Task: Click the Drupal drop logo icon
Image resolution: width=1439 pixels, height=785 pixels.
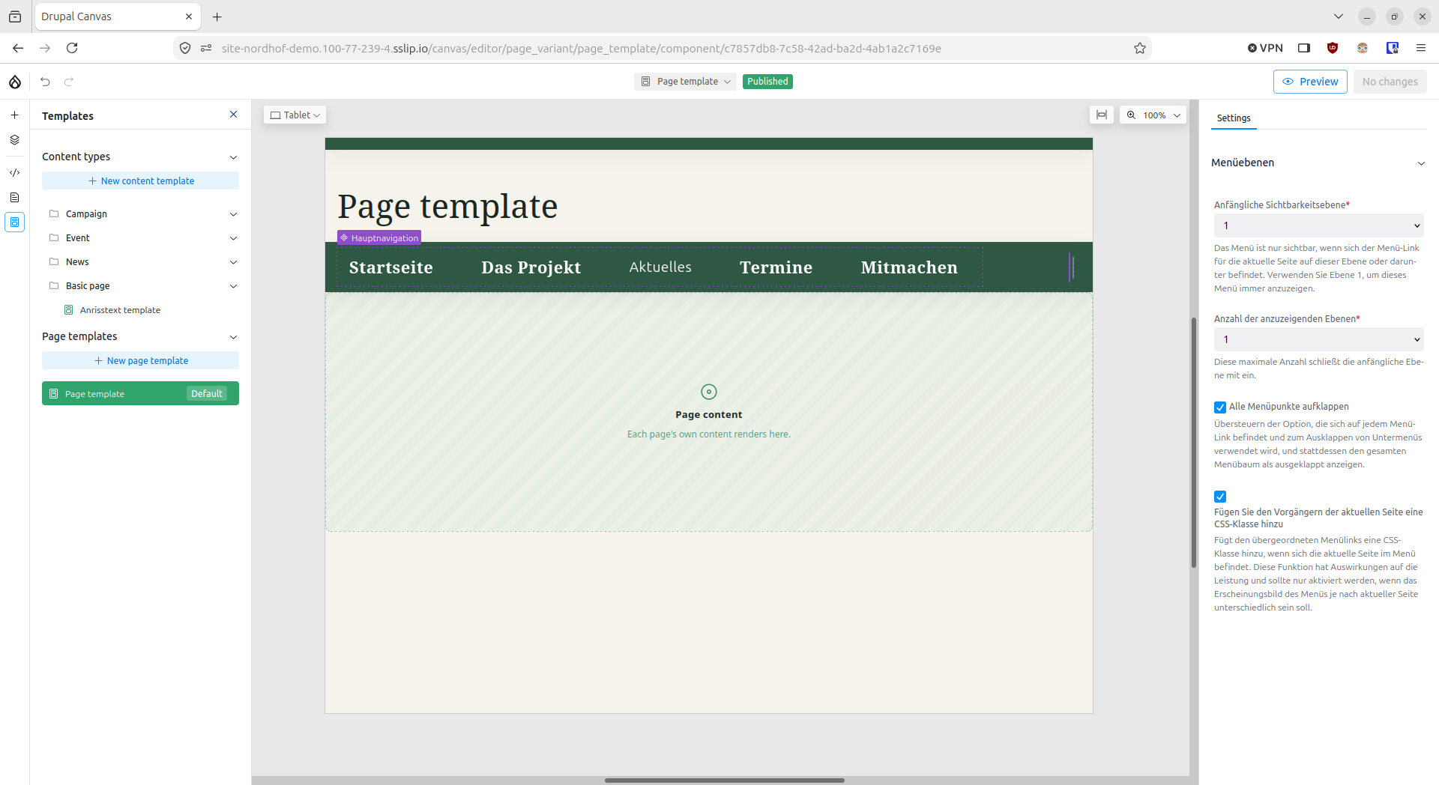Action: [15, 82]
